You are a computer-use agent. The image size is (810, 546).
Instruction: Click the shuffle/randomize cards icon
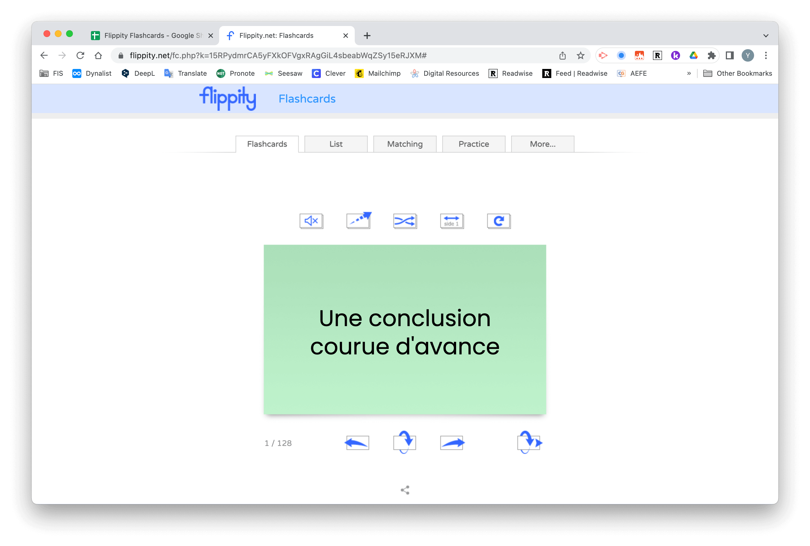point(404,221)
